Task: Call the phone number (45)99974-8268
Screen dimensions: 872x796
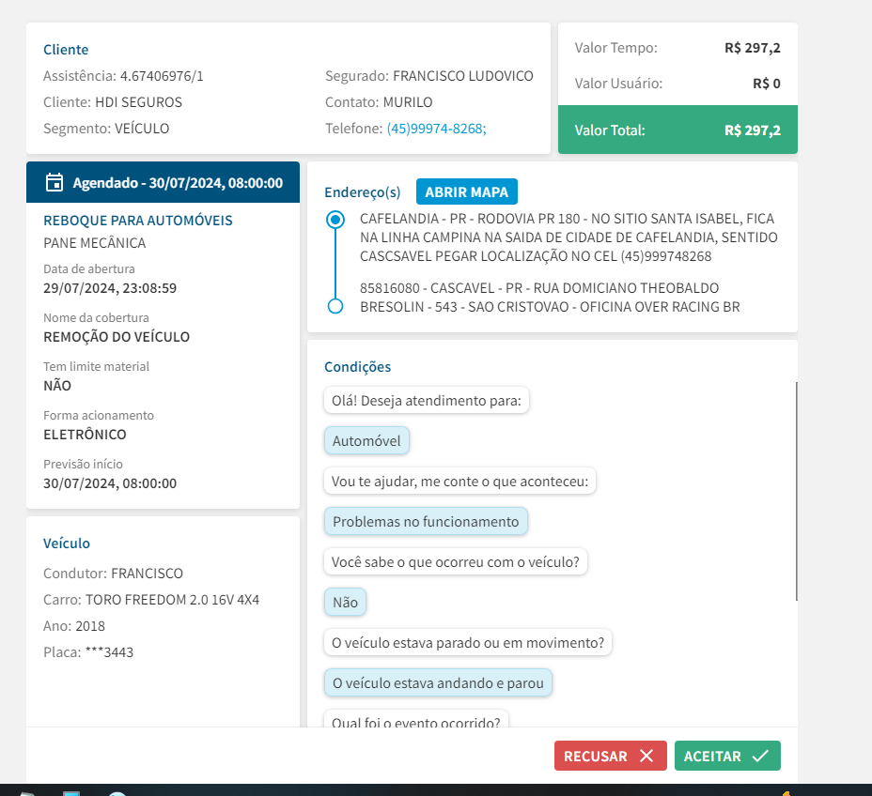Action: [437, 129]
